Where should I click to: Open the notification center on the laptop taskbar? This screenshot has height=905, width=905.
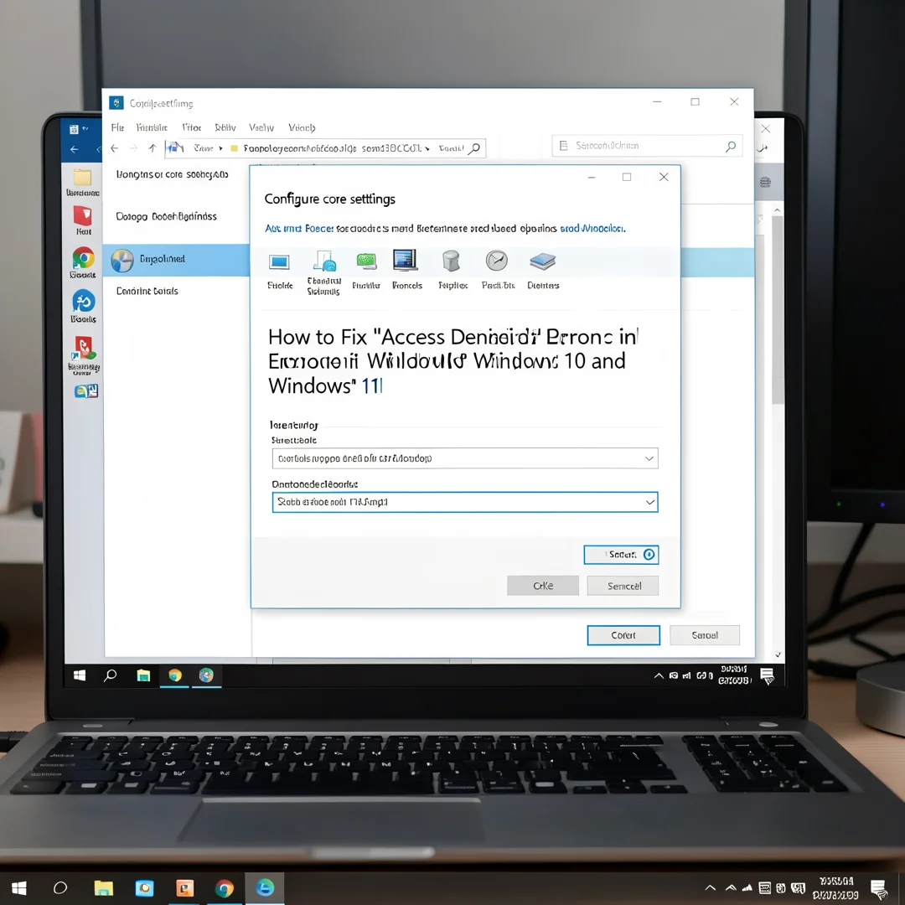pyautogui.click(x=767, y=676)
